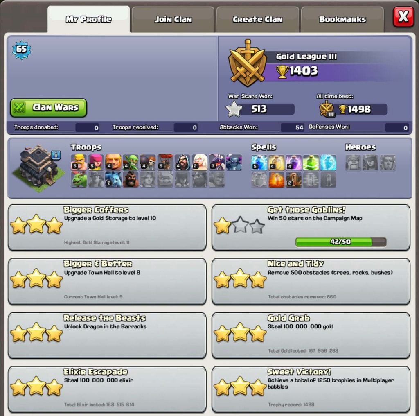Switch to the Join Clan tab
Screen dimensions: 419x416
[173, 19]
